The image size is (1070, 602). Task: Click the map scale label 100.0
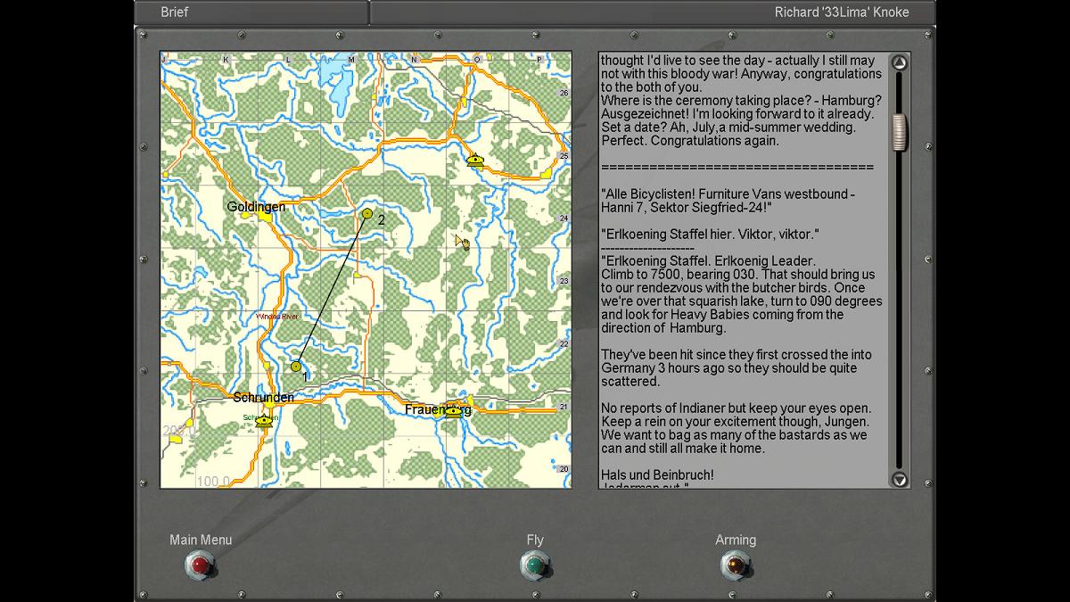click(212, 481)
